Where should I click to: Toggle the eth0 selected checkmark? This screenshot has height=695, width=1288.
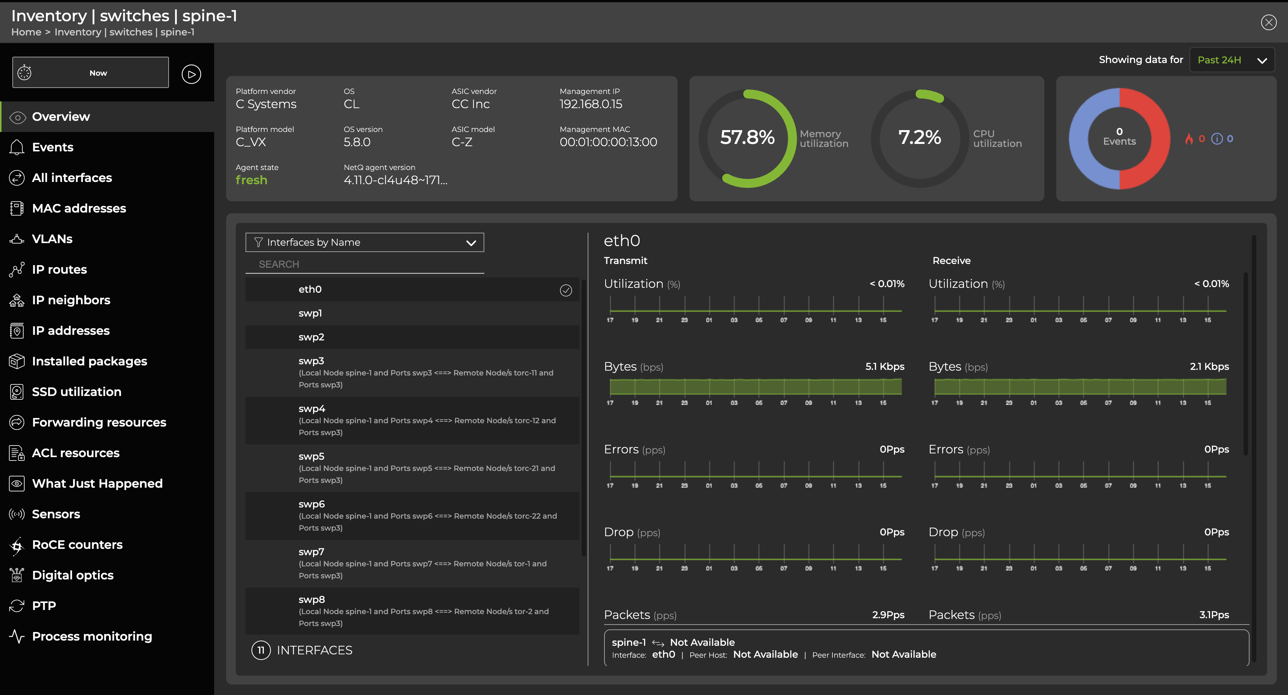click(566, 290)
